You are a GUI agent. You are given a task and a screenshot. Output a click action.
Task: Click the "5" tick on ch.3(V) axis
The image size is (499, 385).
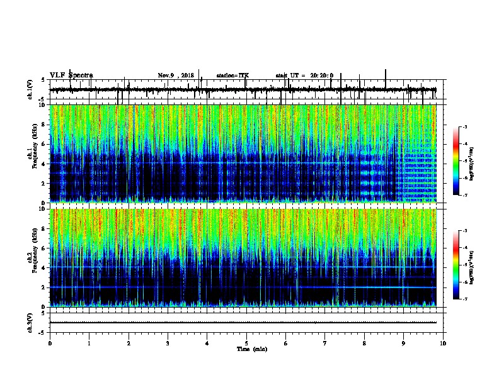43,313
